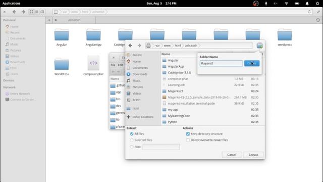Select 'html' in dialog path bar
Image resolution: width=323 pixels, height=182 pixels.
178,45
